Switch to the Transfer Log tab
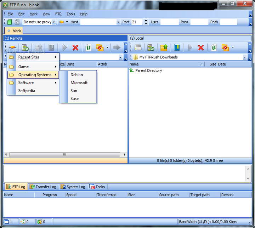Screen dimensions: 255x228 click(x=43, y=187)
